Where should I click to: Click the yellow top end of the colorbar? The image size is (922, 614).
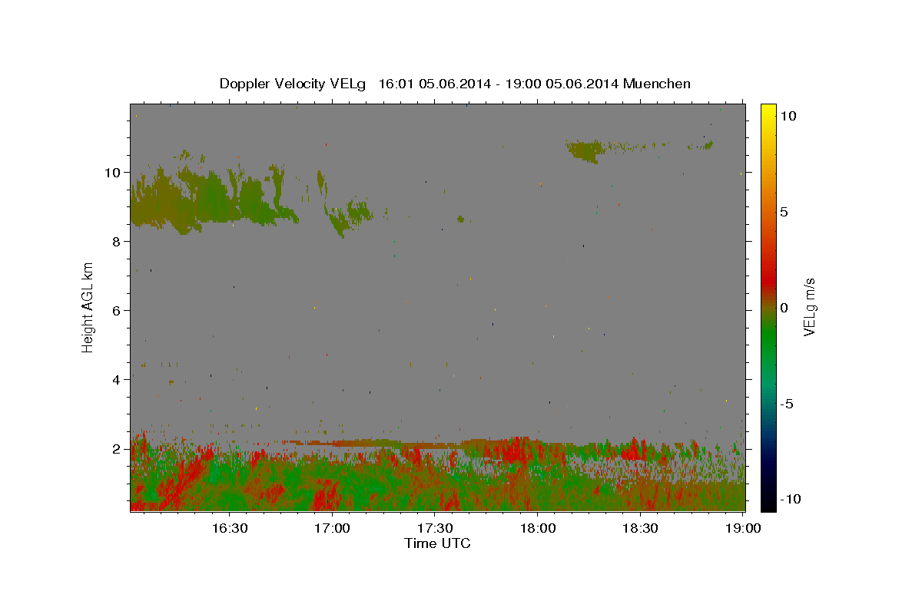768,111
